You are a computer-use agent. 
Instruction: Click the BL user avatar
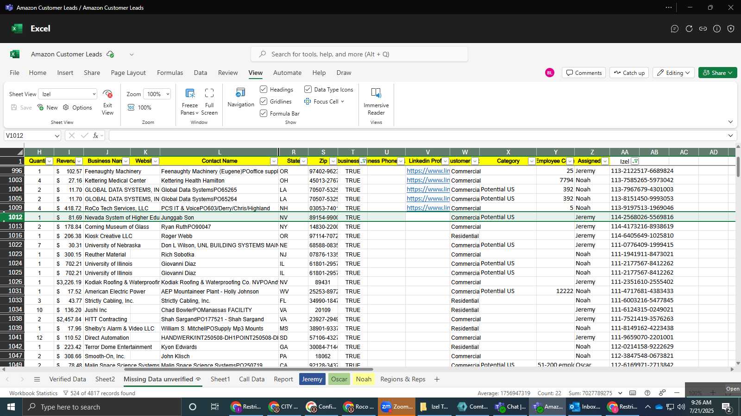550,73
